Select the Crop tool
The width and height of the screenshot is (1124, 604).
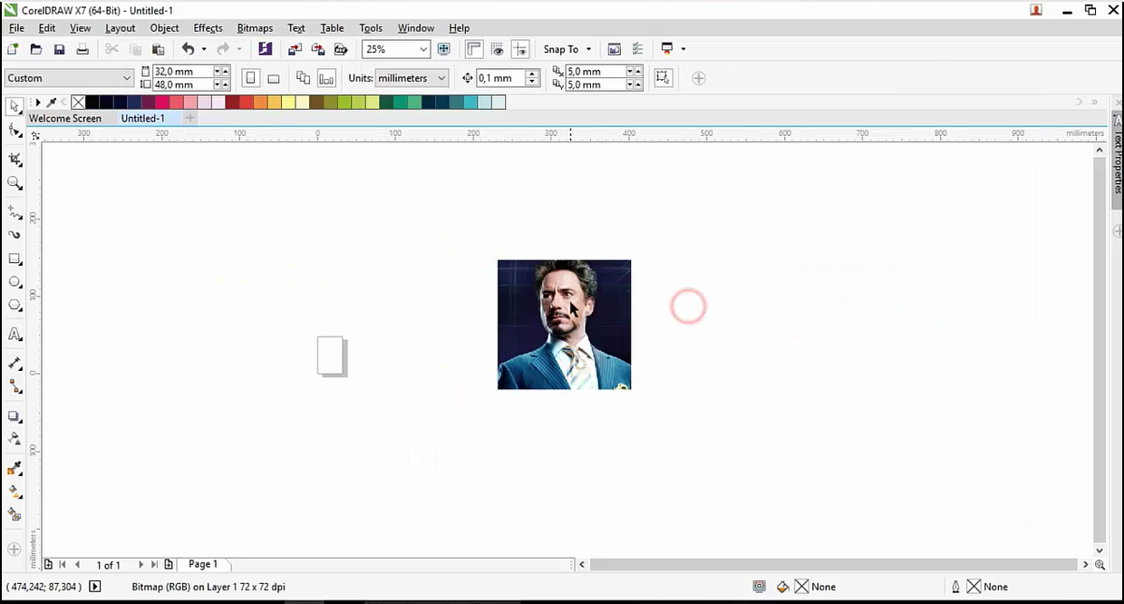click(15, 159)
